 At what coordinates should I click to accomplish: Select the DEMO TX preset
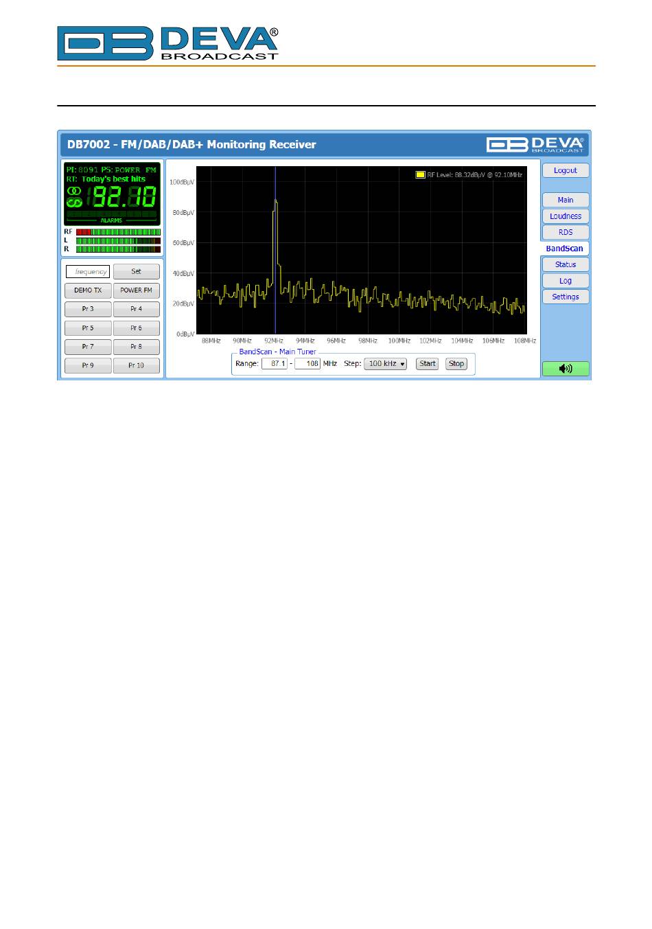coord(88,290)
